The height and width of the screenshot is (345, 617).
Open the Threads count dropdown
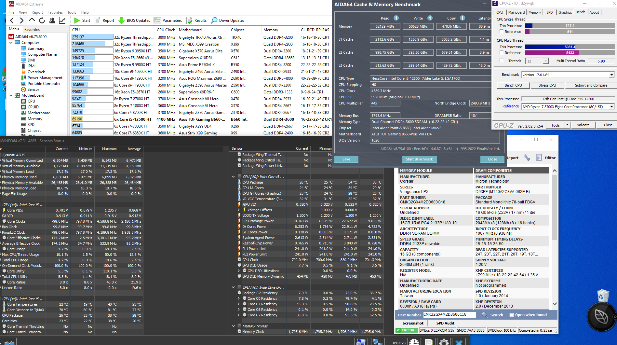[x=546, y=61]
